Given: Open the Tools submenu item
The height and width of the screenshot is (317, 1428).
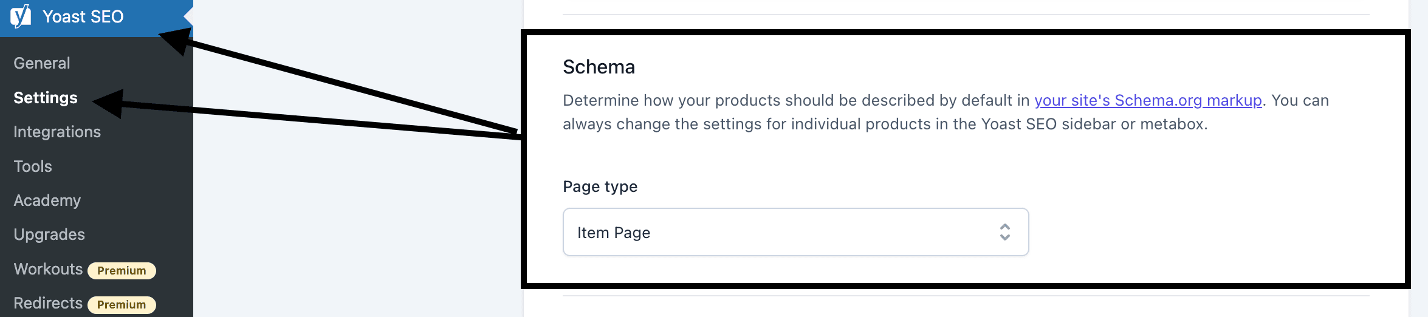Looking at the screenshot, I should [x=33, y=166].
